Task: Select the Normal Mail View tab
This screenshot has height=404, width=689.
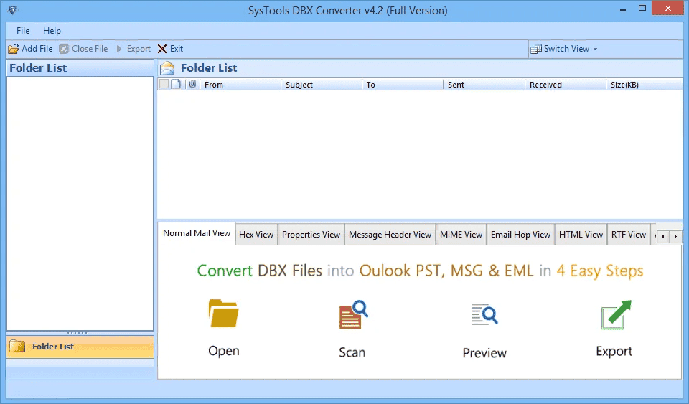Action: (x=197, y=233)
